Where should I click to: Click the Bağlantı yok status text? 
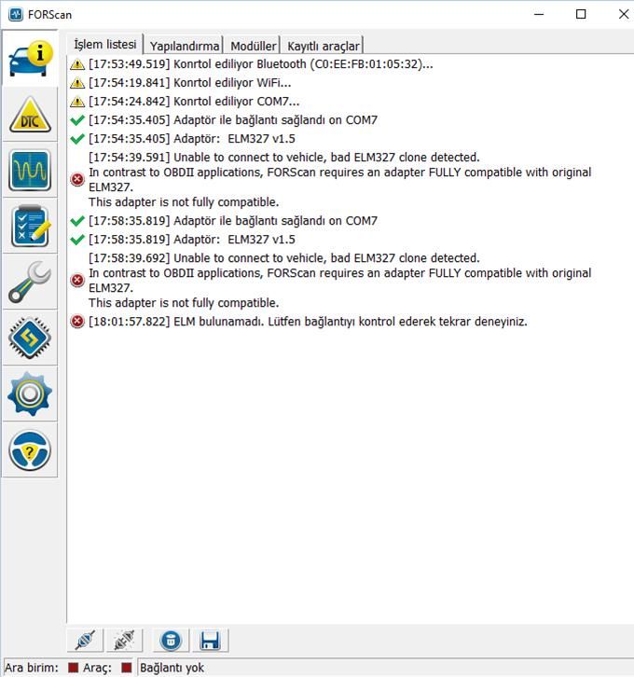172,668
